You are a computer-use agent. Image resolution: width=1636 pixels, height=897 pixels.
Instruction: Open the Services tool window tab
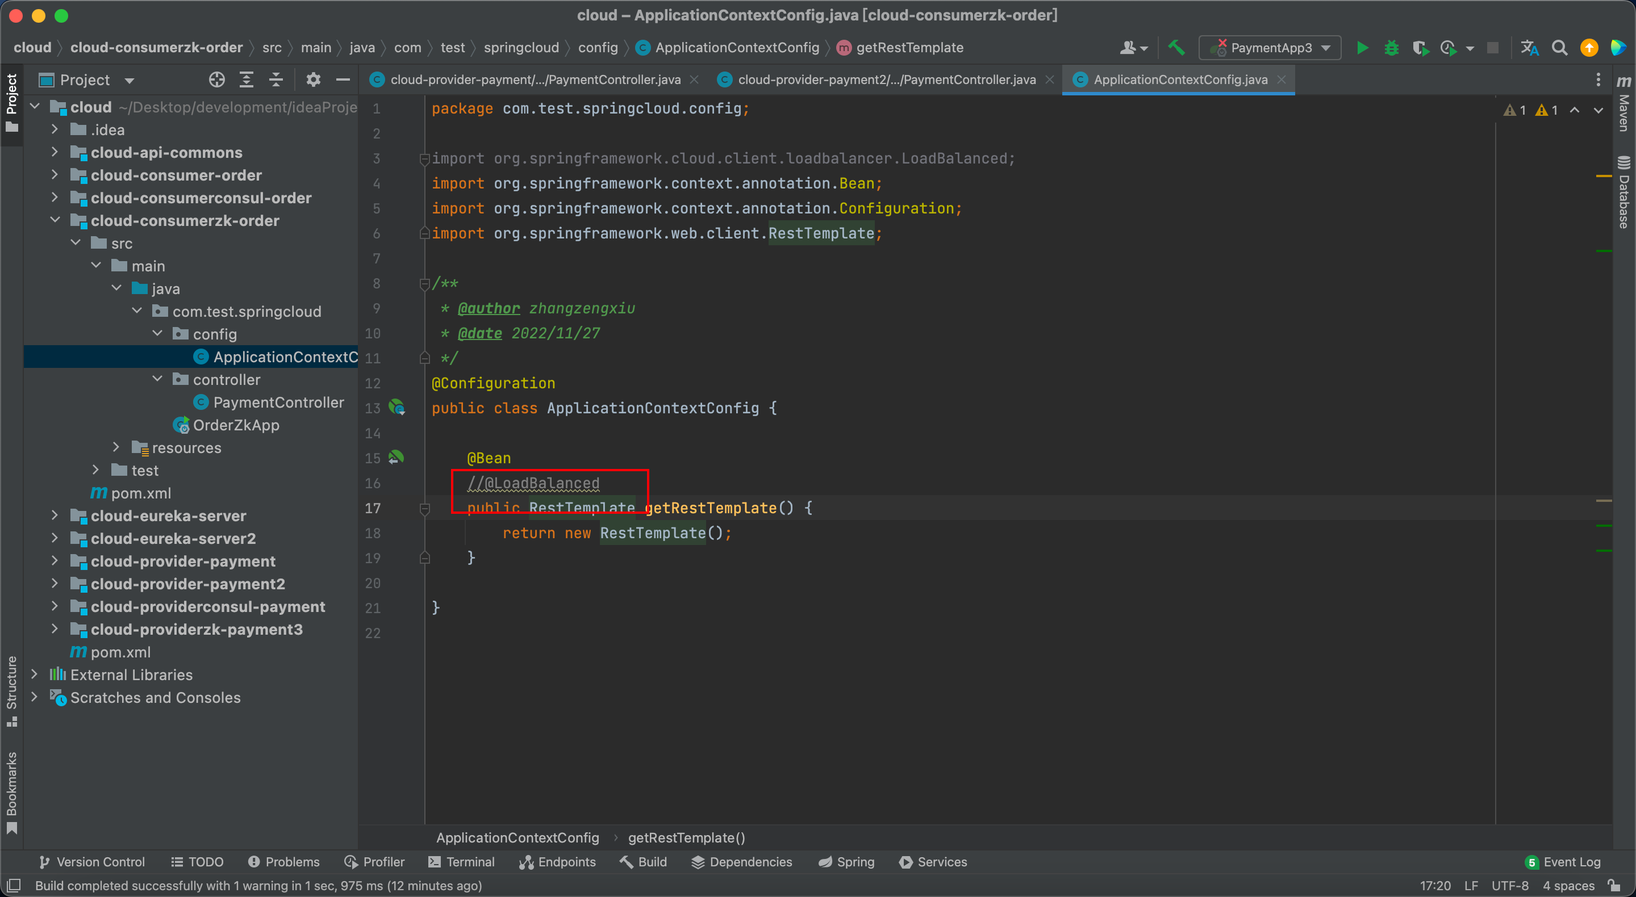point(933,861)
